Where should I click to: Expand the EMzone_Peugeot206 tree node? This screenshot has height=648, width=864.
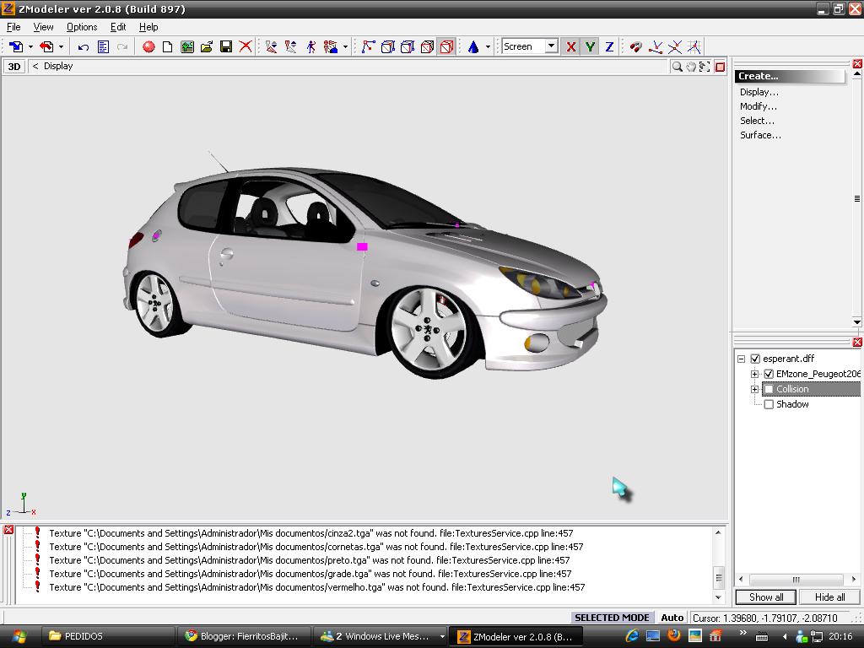click(x=754, y=374)
